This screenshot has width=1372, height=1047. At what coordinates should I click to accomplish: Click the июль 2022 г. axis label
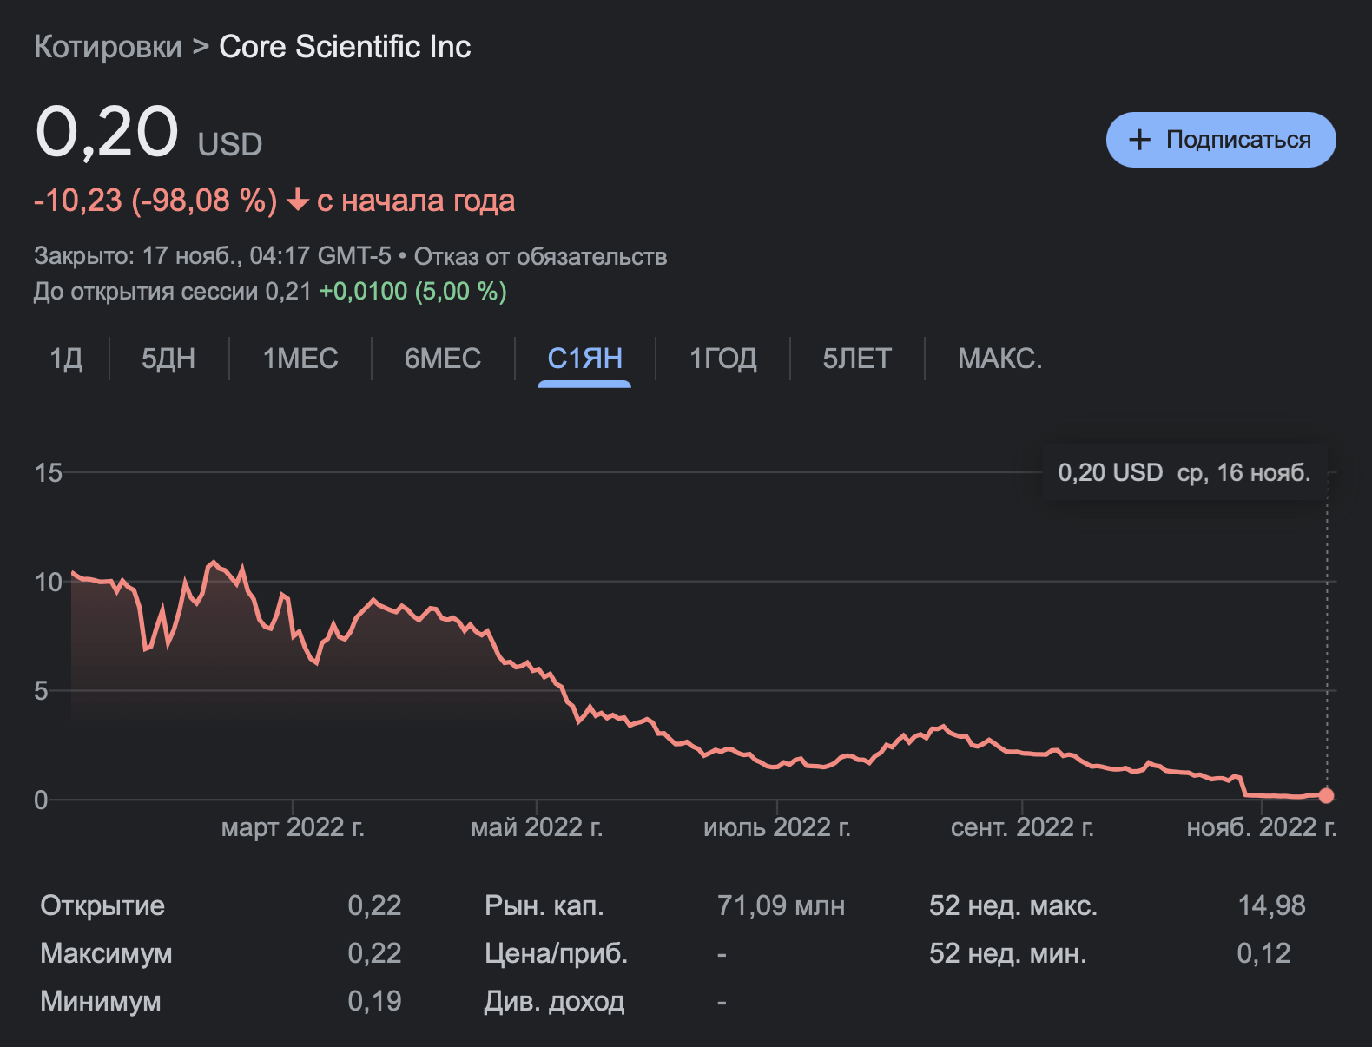tap(776, 827)
